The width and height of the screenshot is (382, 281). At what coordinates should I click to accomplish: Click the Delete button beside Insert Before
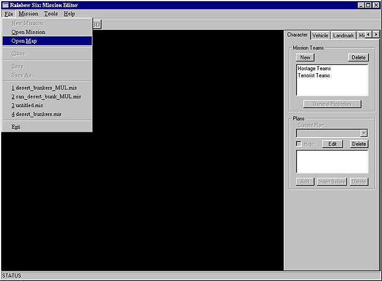point(359,182)
